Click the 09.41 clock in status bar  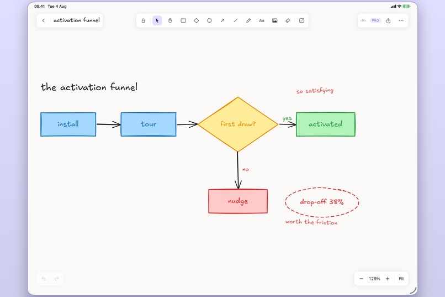pyautogui.click(x=39, y=6)
